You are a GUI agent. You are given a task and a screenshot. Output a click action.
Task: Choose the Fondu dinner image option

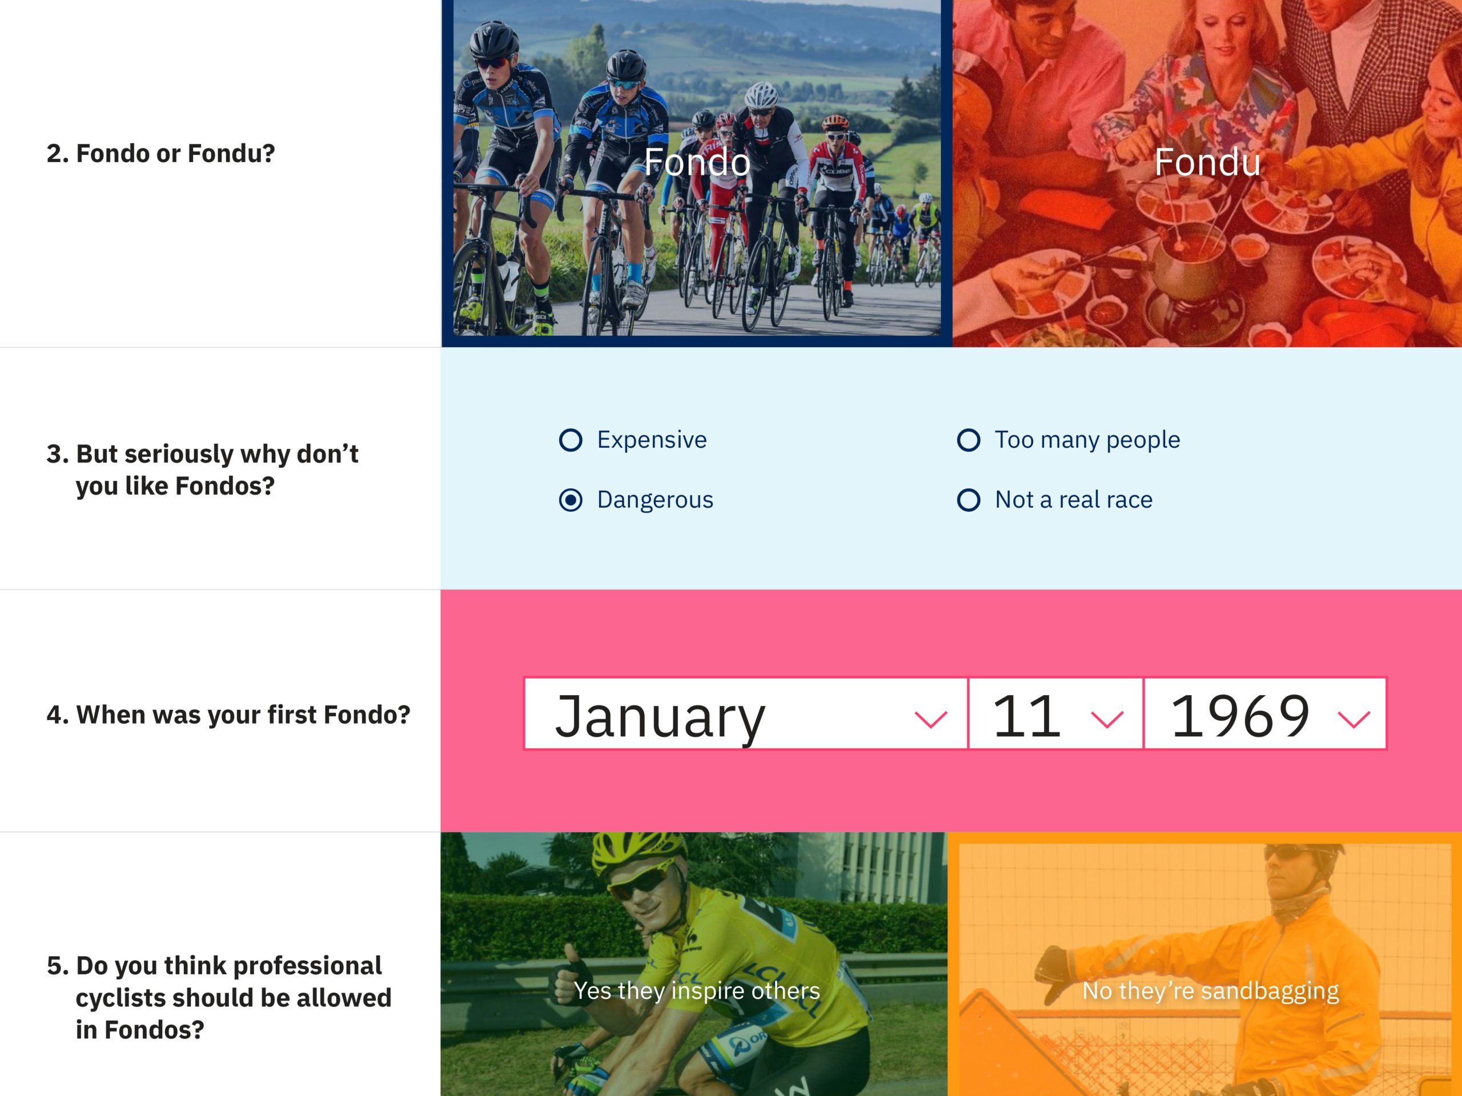coord(1207,172)
